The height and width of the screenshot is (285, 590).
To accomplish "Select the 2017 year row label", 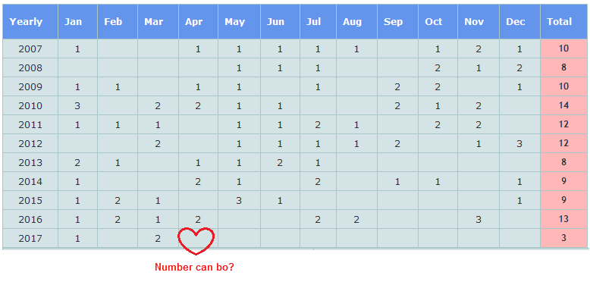I will [x=30, y=238].
